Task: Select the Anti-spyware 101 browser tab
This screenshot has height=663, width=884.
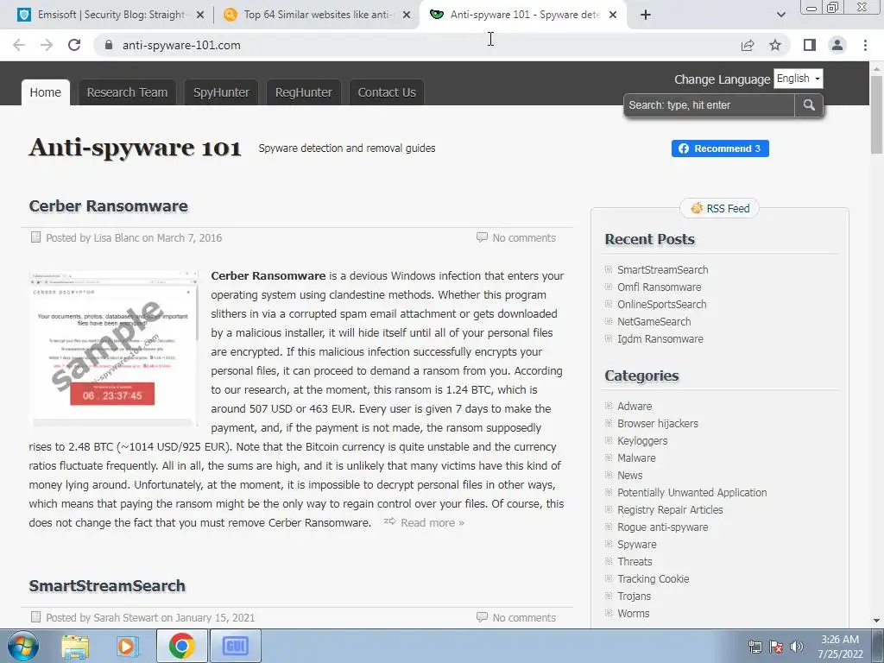Action: pos(524,15)
